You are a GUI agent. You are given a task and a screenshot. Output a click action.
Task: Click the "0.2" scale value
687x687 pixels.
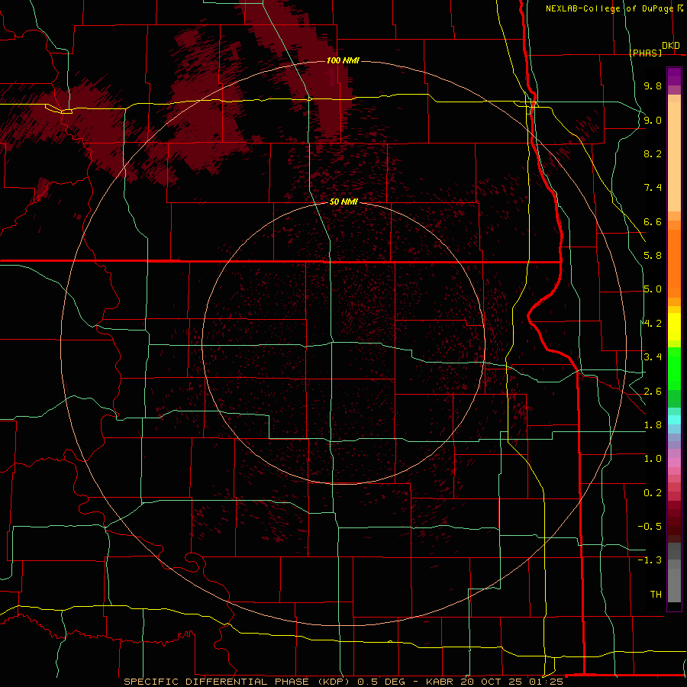coord(653,493)
